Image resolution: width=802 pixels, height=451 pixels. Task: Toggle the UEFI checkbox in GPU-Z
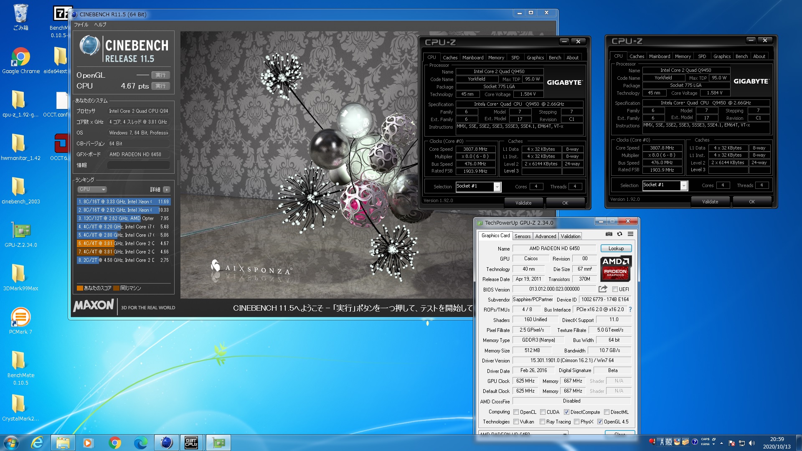tap(615, 289)
